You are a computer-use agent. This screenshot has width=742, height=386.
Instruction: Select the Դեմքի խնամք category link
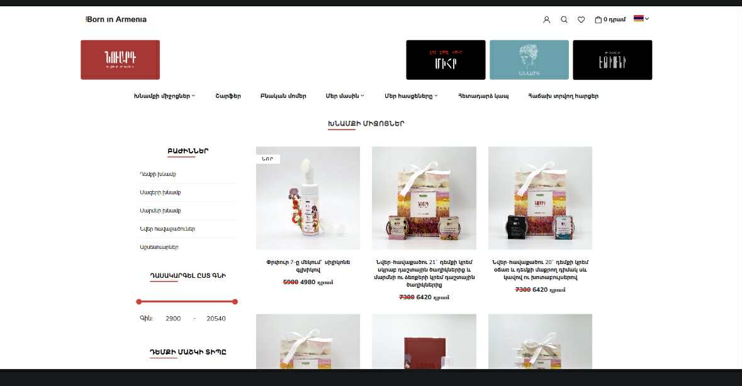pyautogui.click(x=158, y=174)
